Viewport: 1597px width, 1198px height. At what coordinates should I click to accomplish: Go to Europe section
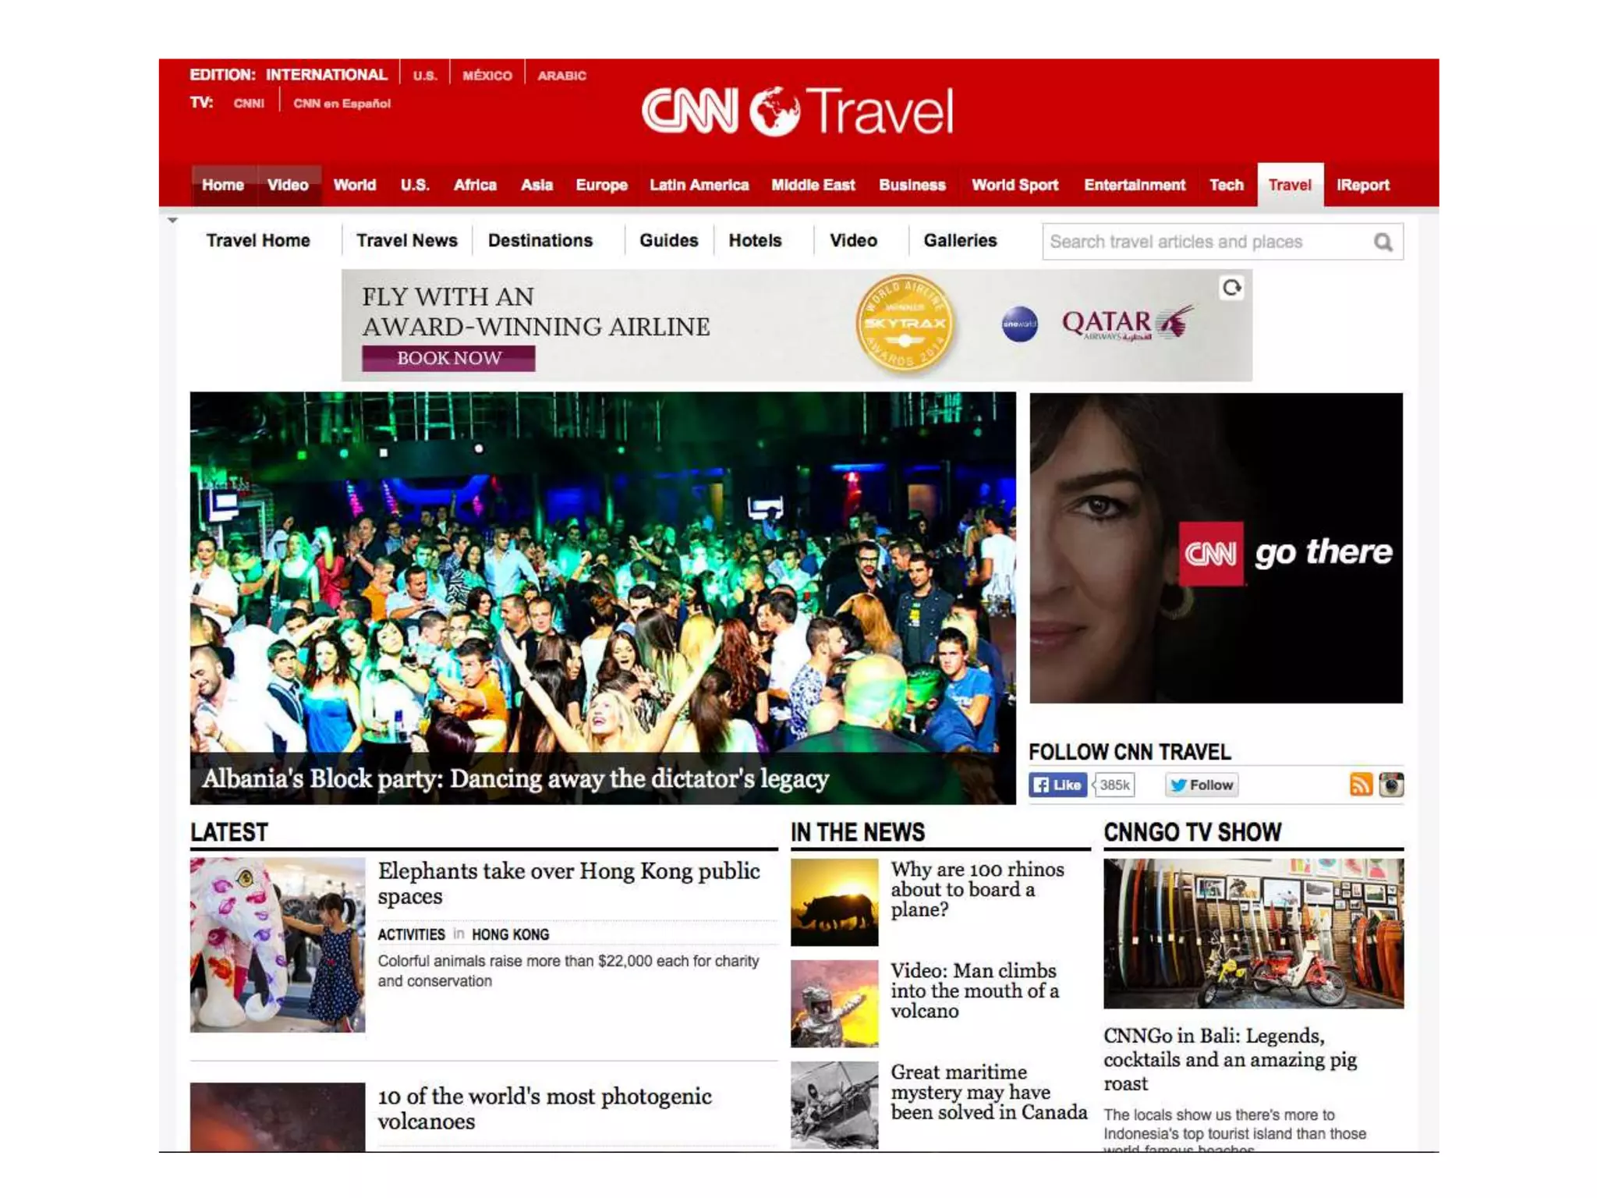click(x=601, y=185)
